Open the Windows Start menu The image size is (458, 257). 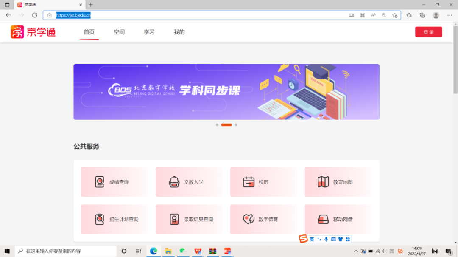pyautogui.click(x=7, y=251)
